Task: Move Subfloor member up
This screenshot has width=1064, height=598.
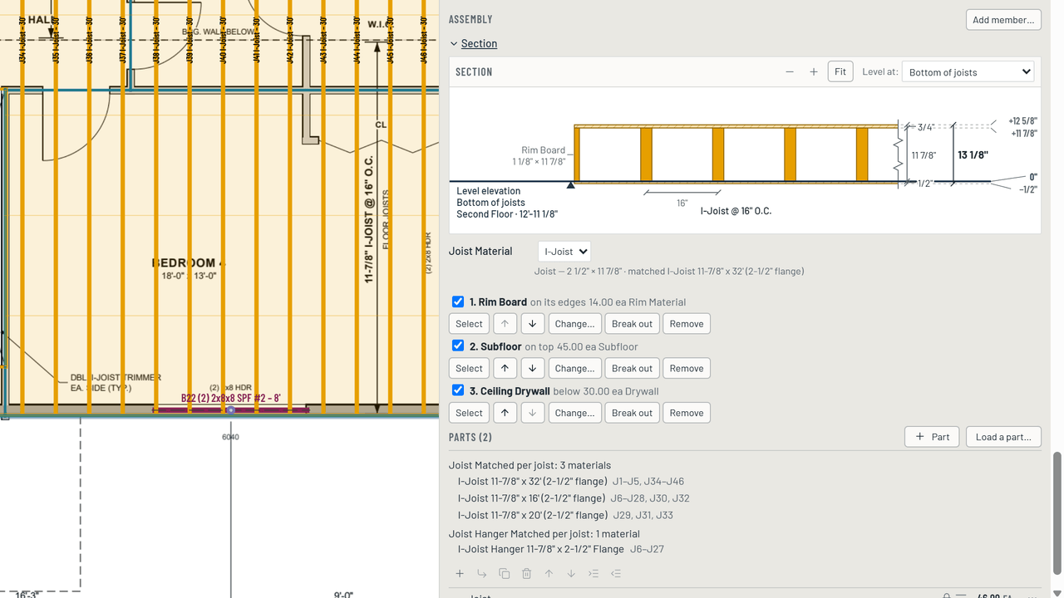Action: (x=505, y=369)
